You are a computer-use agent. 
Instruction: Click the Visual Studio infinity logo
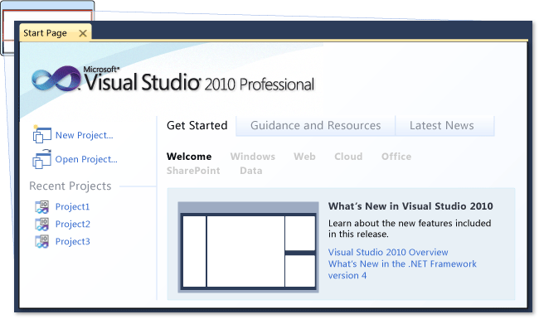point(56,79)
